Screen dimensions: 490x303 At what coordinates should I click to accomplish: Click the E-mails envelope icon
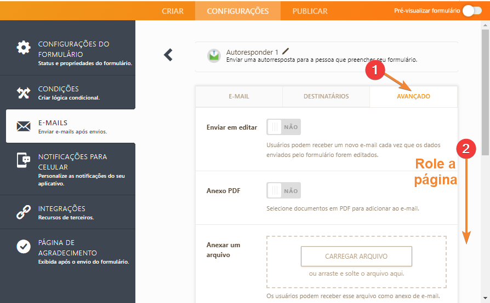24,126
